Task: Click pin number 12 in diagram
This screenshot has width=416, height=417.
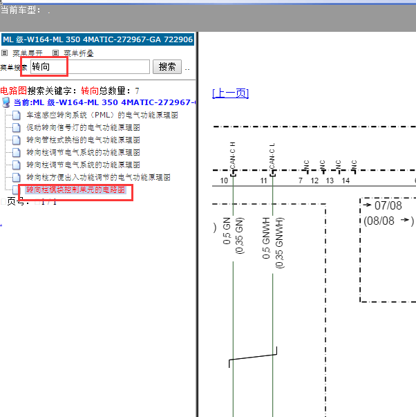Action: 314,181
